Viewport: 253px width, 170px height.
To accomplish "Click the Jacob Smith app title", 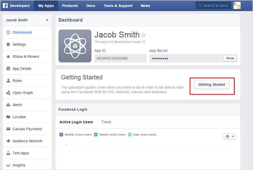I will [117, 35].
